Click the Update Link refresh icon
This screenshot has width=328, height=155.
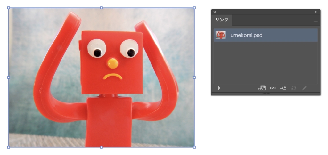tap(294, 88)
